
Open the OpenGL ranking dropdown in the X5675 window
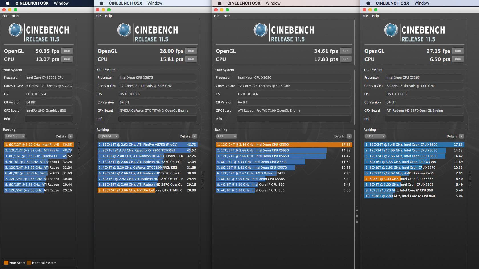tap(108, 136)
